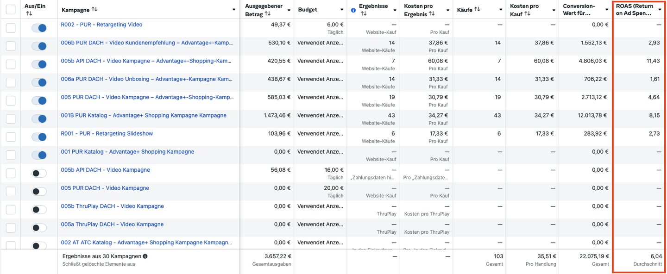Select checkbox for R001 Retargeting Slideshow row
Image resolution: width=667 pixels, height=274 pixels.
pyautogui.click(x=11, y=137)
